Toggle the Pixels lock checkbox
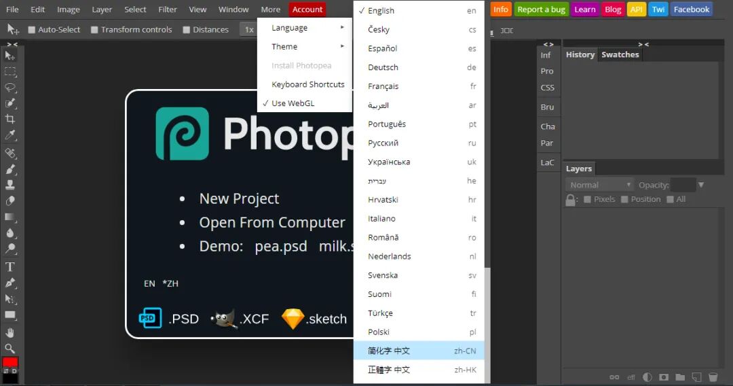 (587, 199)
